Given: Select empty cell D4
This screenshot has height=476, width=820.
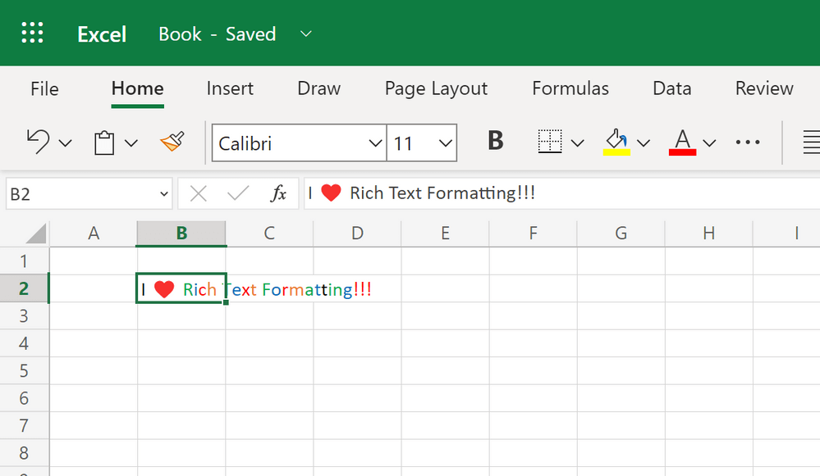Looking at the screenshot, I should (357, 343).
